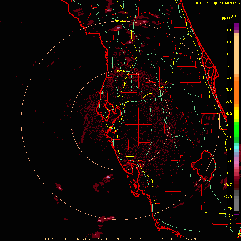Click the 50 NMI range ring label
The image size is (241, 241).
pos(120,71)
